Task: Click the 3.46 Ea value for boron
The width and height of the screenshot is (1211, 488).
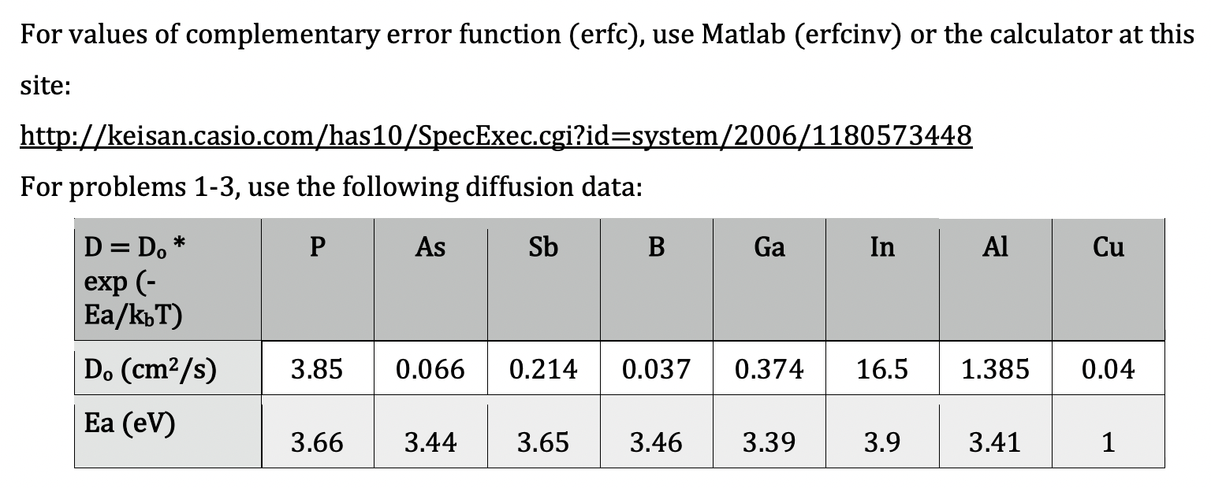Action: pos(656,442)
